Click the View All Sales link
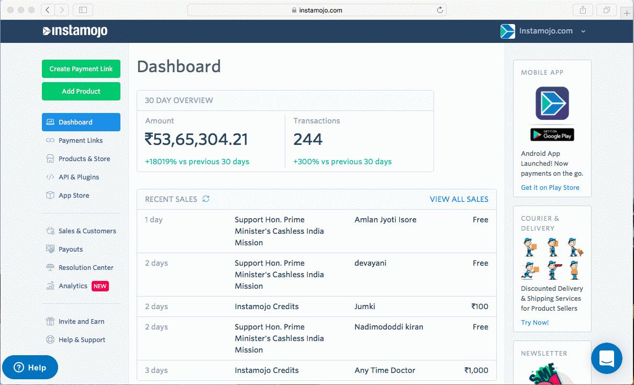Screen dimensions: 634x385 [459, 199]
